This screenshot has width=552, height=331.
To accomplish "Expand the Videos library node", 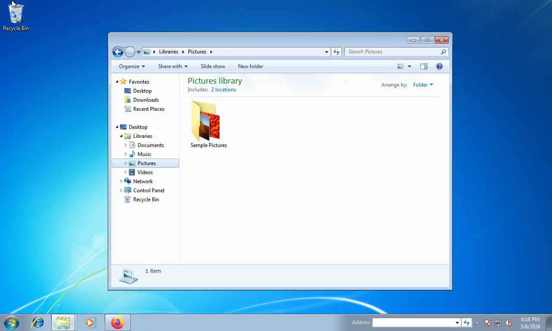I will [125, 172].
